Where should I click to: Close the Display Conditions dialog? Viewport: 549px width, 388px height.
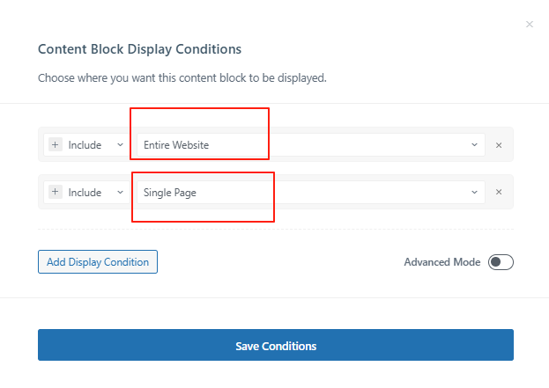coord(530,25)
